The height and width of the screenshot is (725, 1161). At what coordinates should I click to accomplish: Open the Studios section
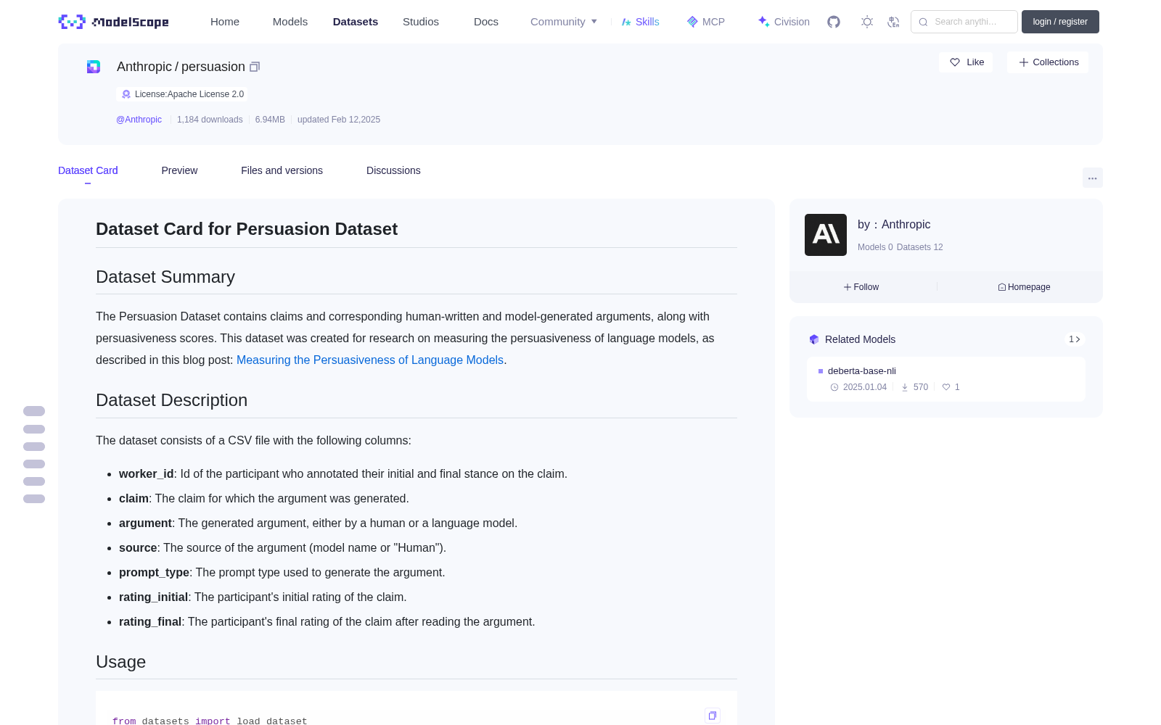421,22
